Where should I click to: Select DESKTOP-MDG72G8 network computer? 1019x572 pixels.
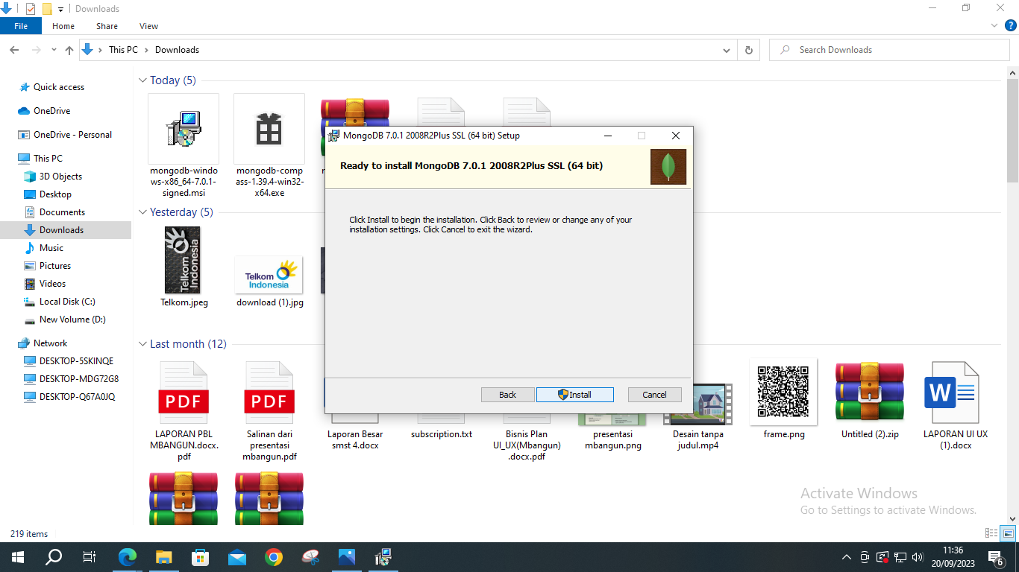tap(78, 379)
